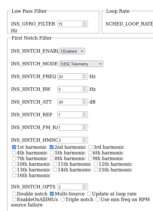Viewport: 153px width, 211px height.
Task: Enable the Double notch option
Action: click(14, 194)
